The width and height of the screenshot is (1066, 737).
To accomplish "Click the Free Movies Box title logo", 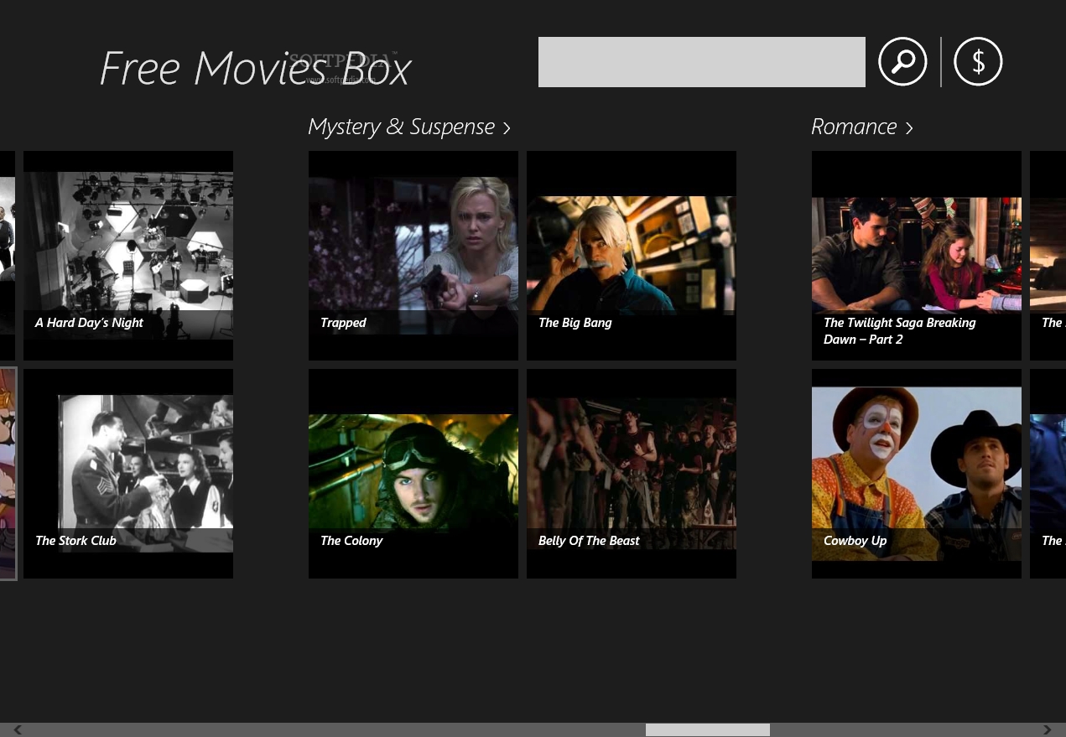I will click(x=254, y=67).
